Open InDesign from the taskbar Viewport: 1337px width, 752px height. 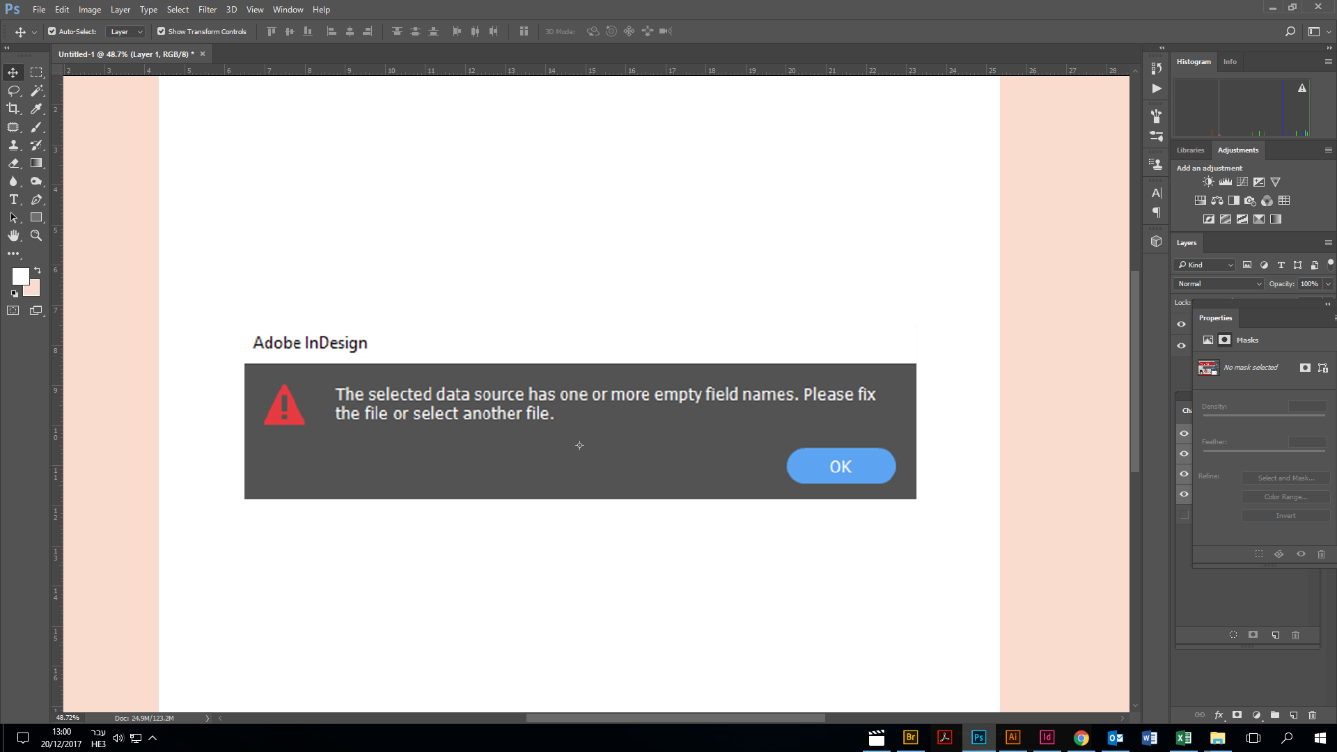pos(1047,737)
